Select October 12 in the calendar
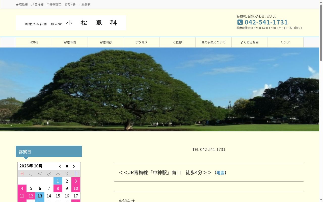The image size is (323, 202). click(31, 196)
